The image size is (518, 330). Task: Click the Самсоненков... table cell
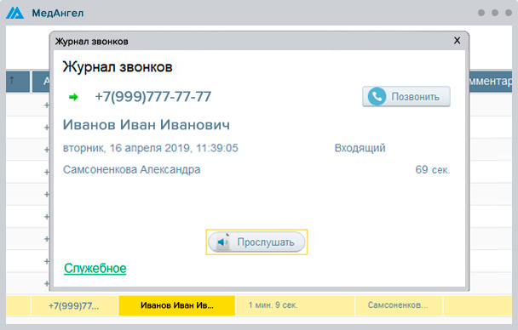coord(399,305)
